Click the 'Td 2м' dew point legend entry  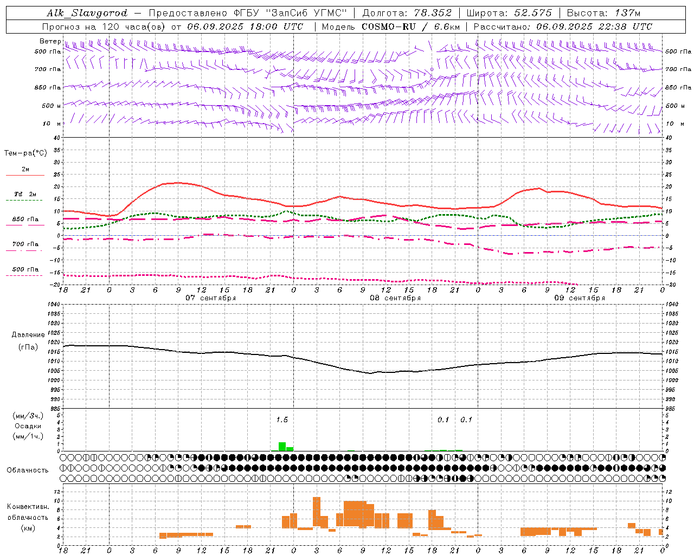[25, 194]
